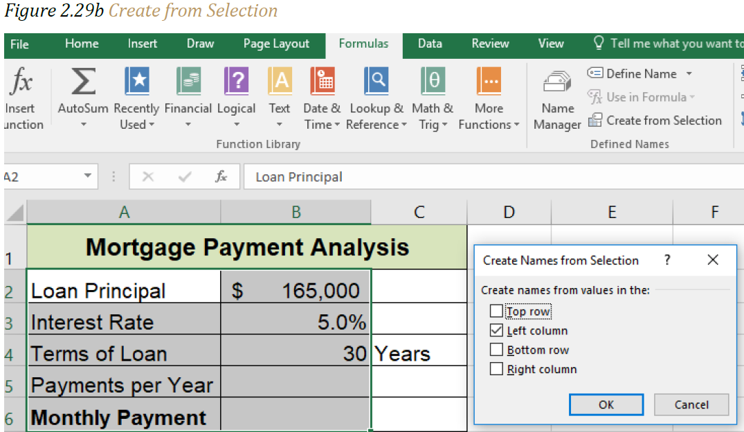The width and height of the screenshot is (744, 432).
Task: Open Recently Used functions star icon
Action: point(137,81)
